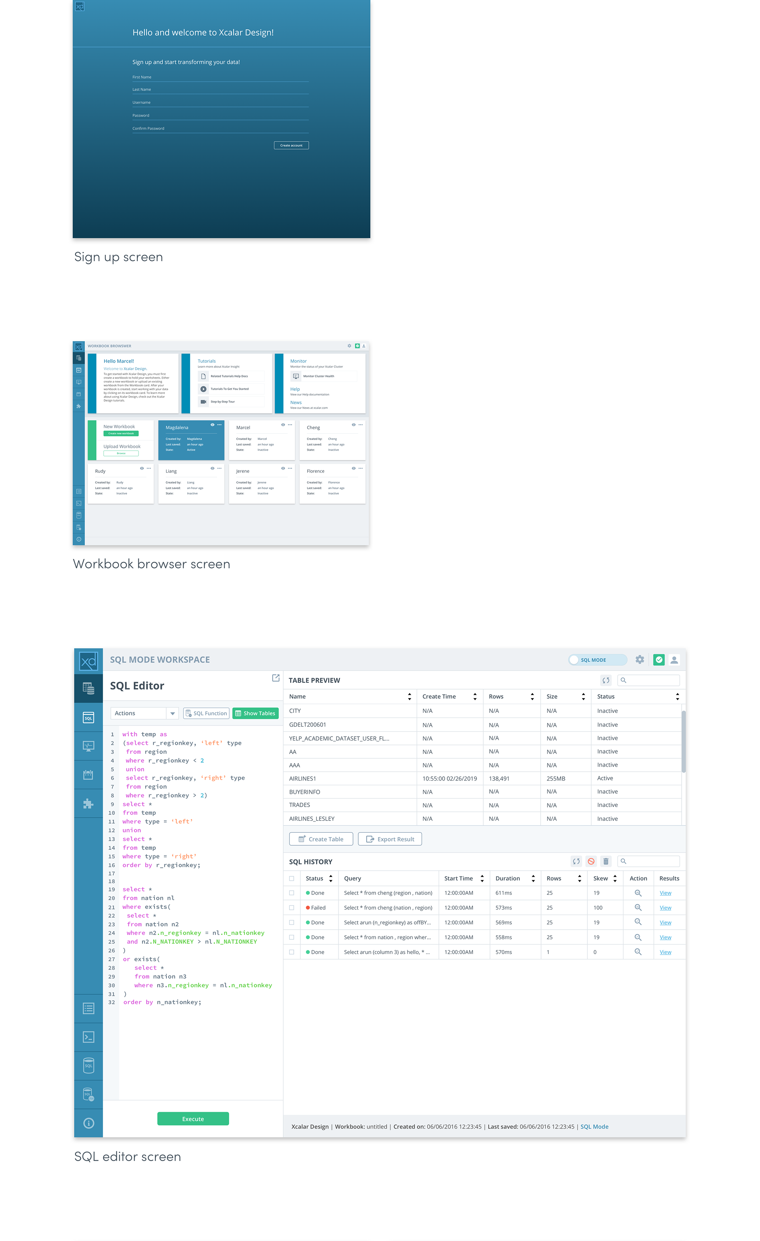Screen dimensions: 760x1241
Task: Click magnifier action for the Failed query
Action: point(638,908)
